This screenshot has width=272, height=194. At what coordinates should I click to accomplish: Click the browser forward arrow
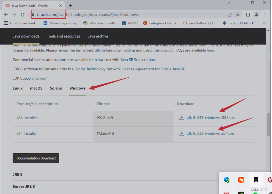(14, 15)
